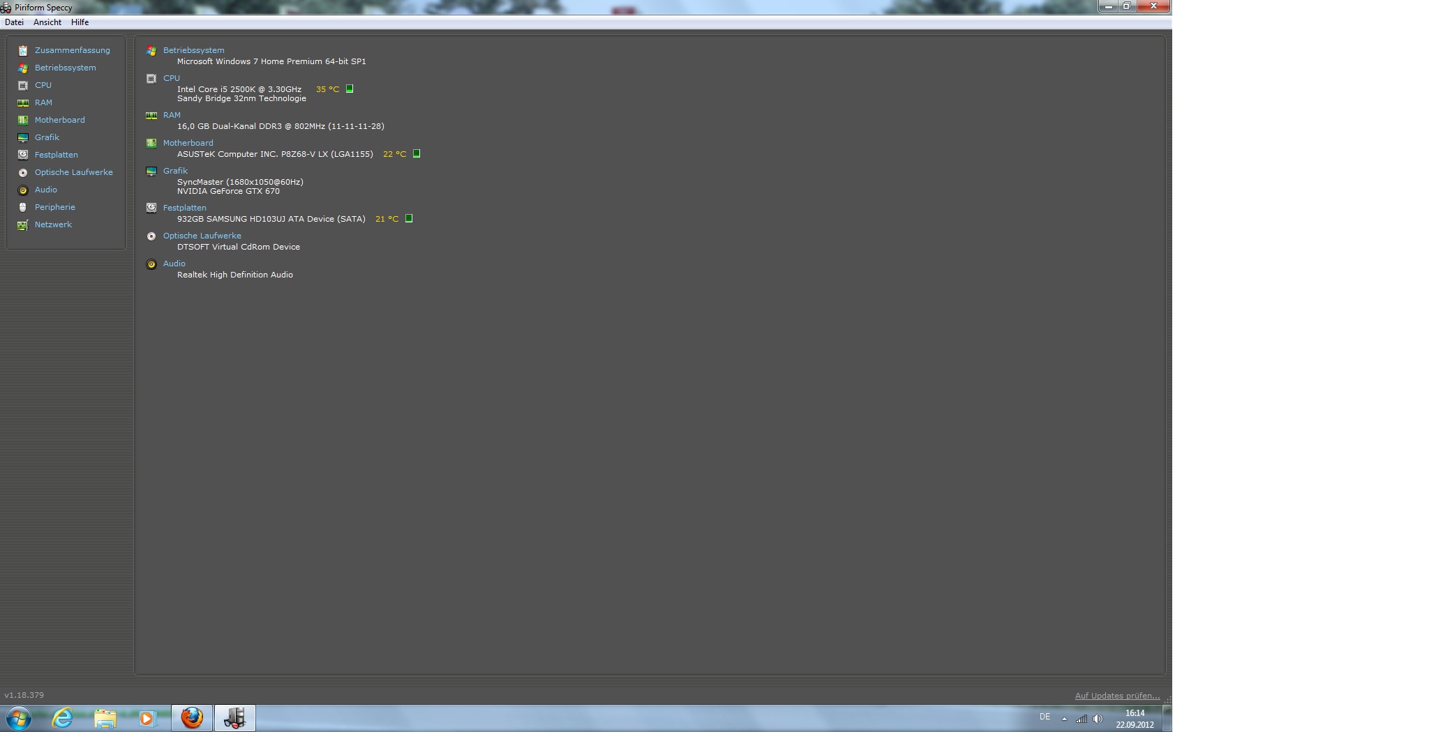Click the Motherboard heading link in summary

(x=188, y=143)
